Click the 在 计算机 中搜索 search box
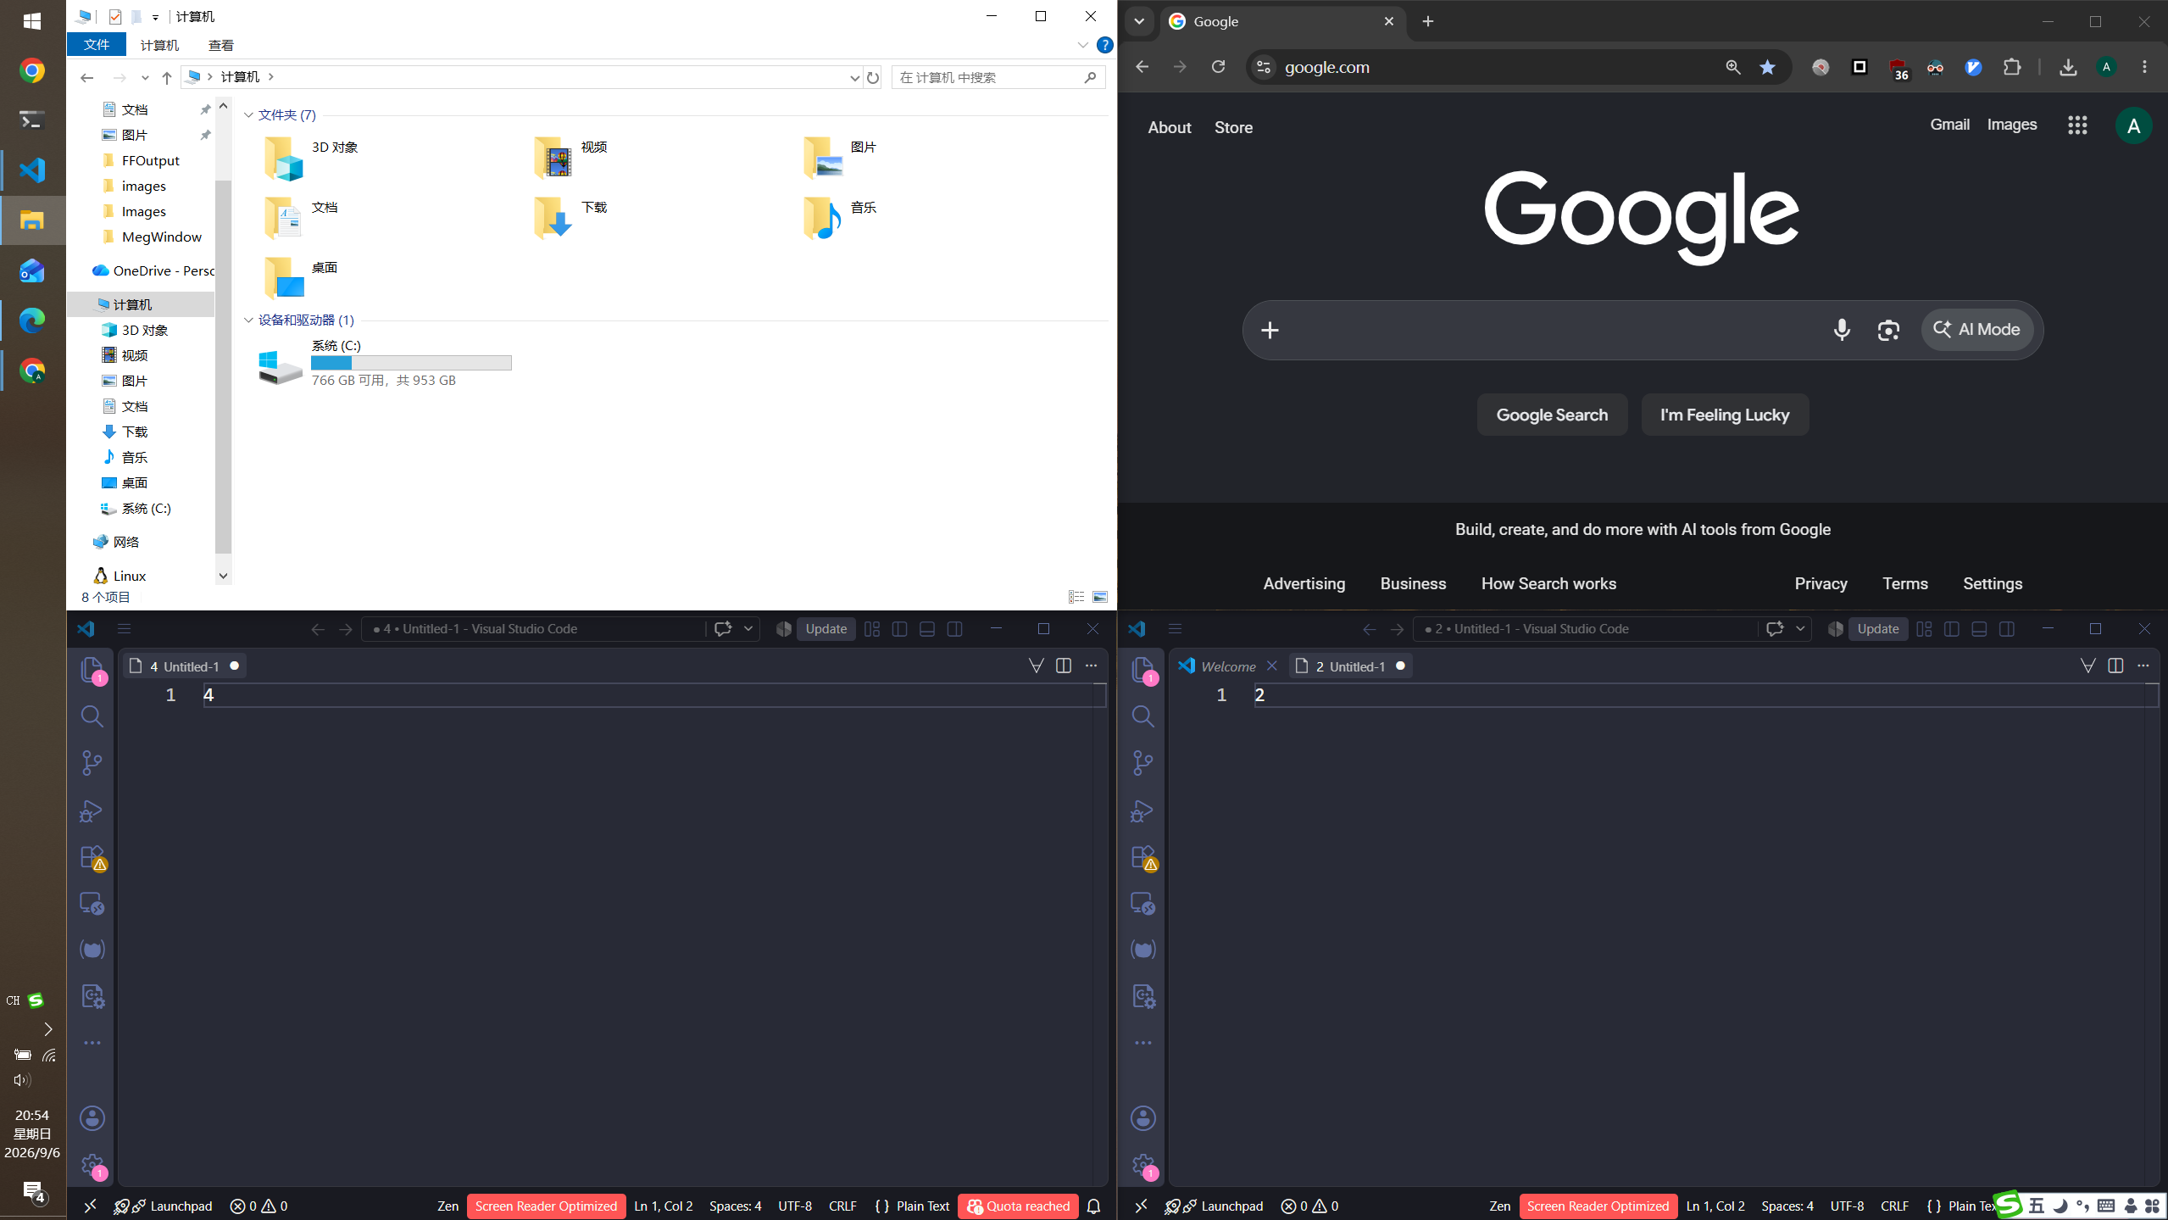The width and height of the screenshot is (2168, 1220). pyautogui.click(x=998, y=77)
